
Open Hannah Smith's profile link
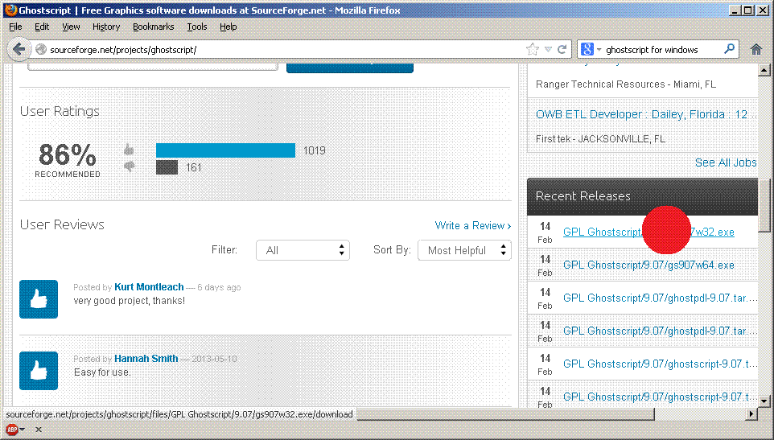pyautogui.click(x=146, y=358)
